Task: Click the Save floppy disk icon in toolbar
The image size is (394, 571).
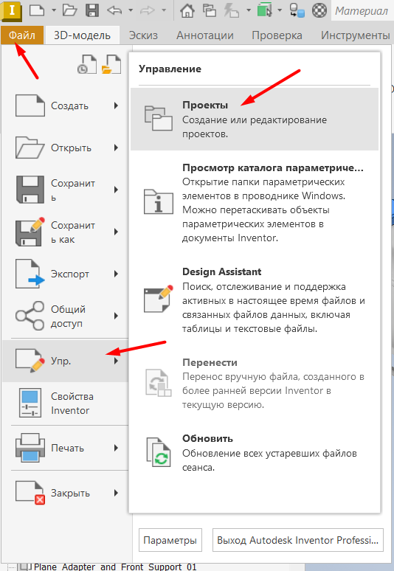Action: (92, 10)
